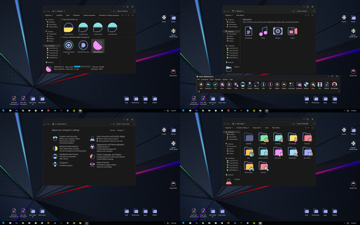Click AutoPlay in the Computer window toolbar
The width and height of the screenshot is (360, 225).
click(x=60, y=15)
